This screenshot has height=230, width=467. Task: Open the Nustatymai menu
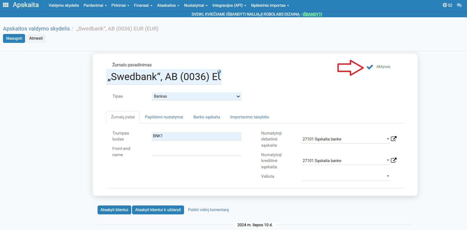click(196, 5)
